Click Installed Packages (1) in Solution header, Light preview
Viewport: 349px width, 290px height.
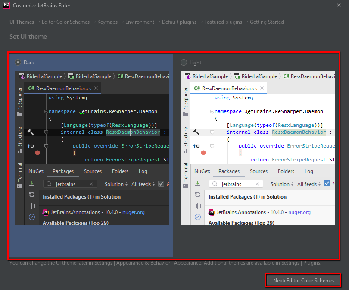(247, 197)
